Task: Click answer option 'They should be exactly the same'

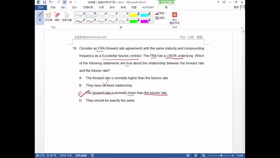Action: 110,100
